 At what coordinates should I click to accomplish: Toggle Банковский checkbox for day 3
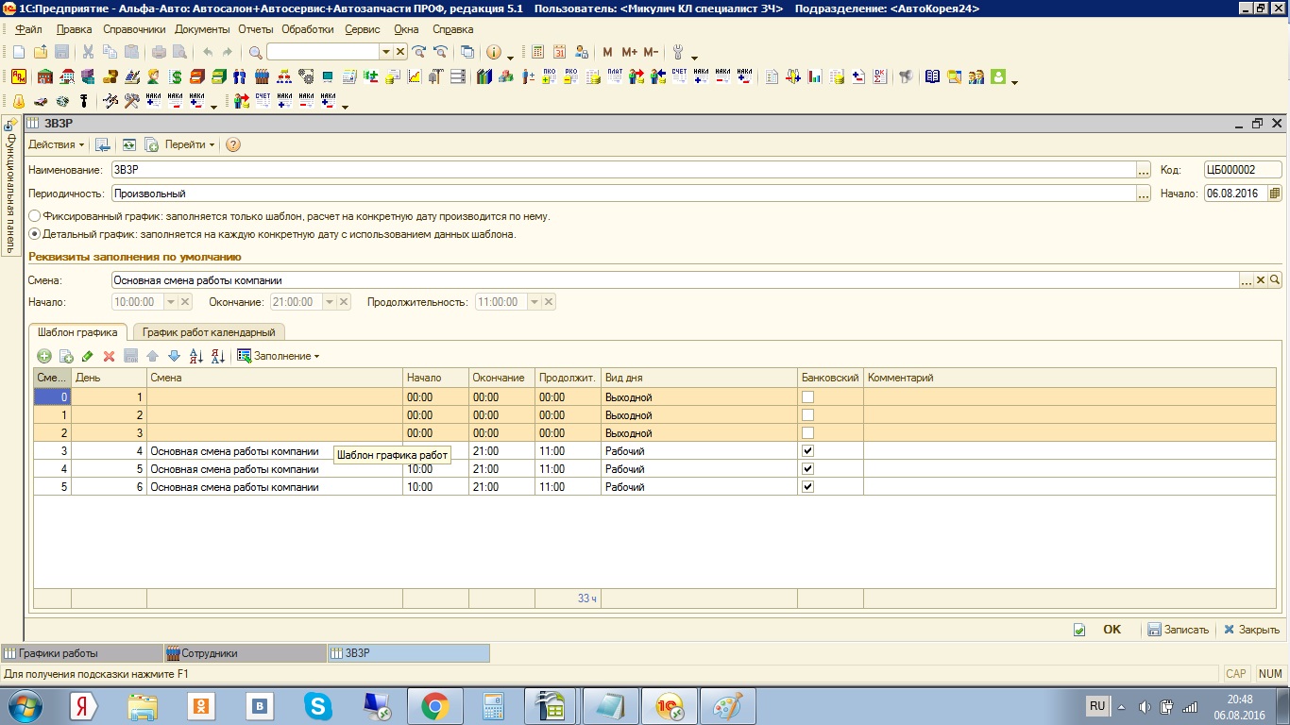[807, 433]
